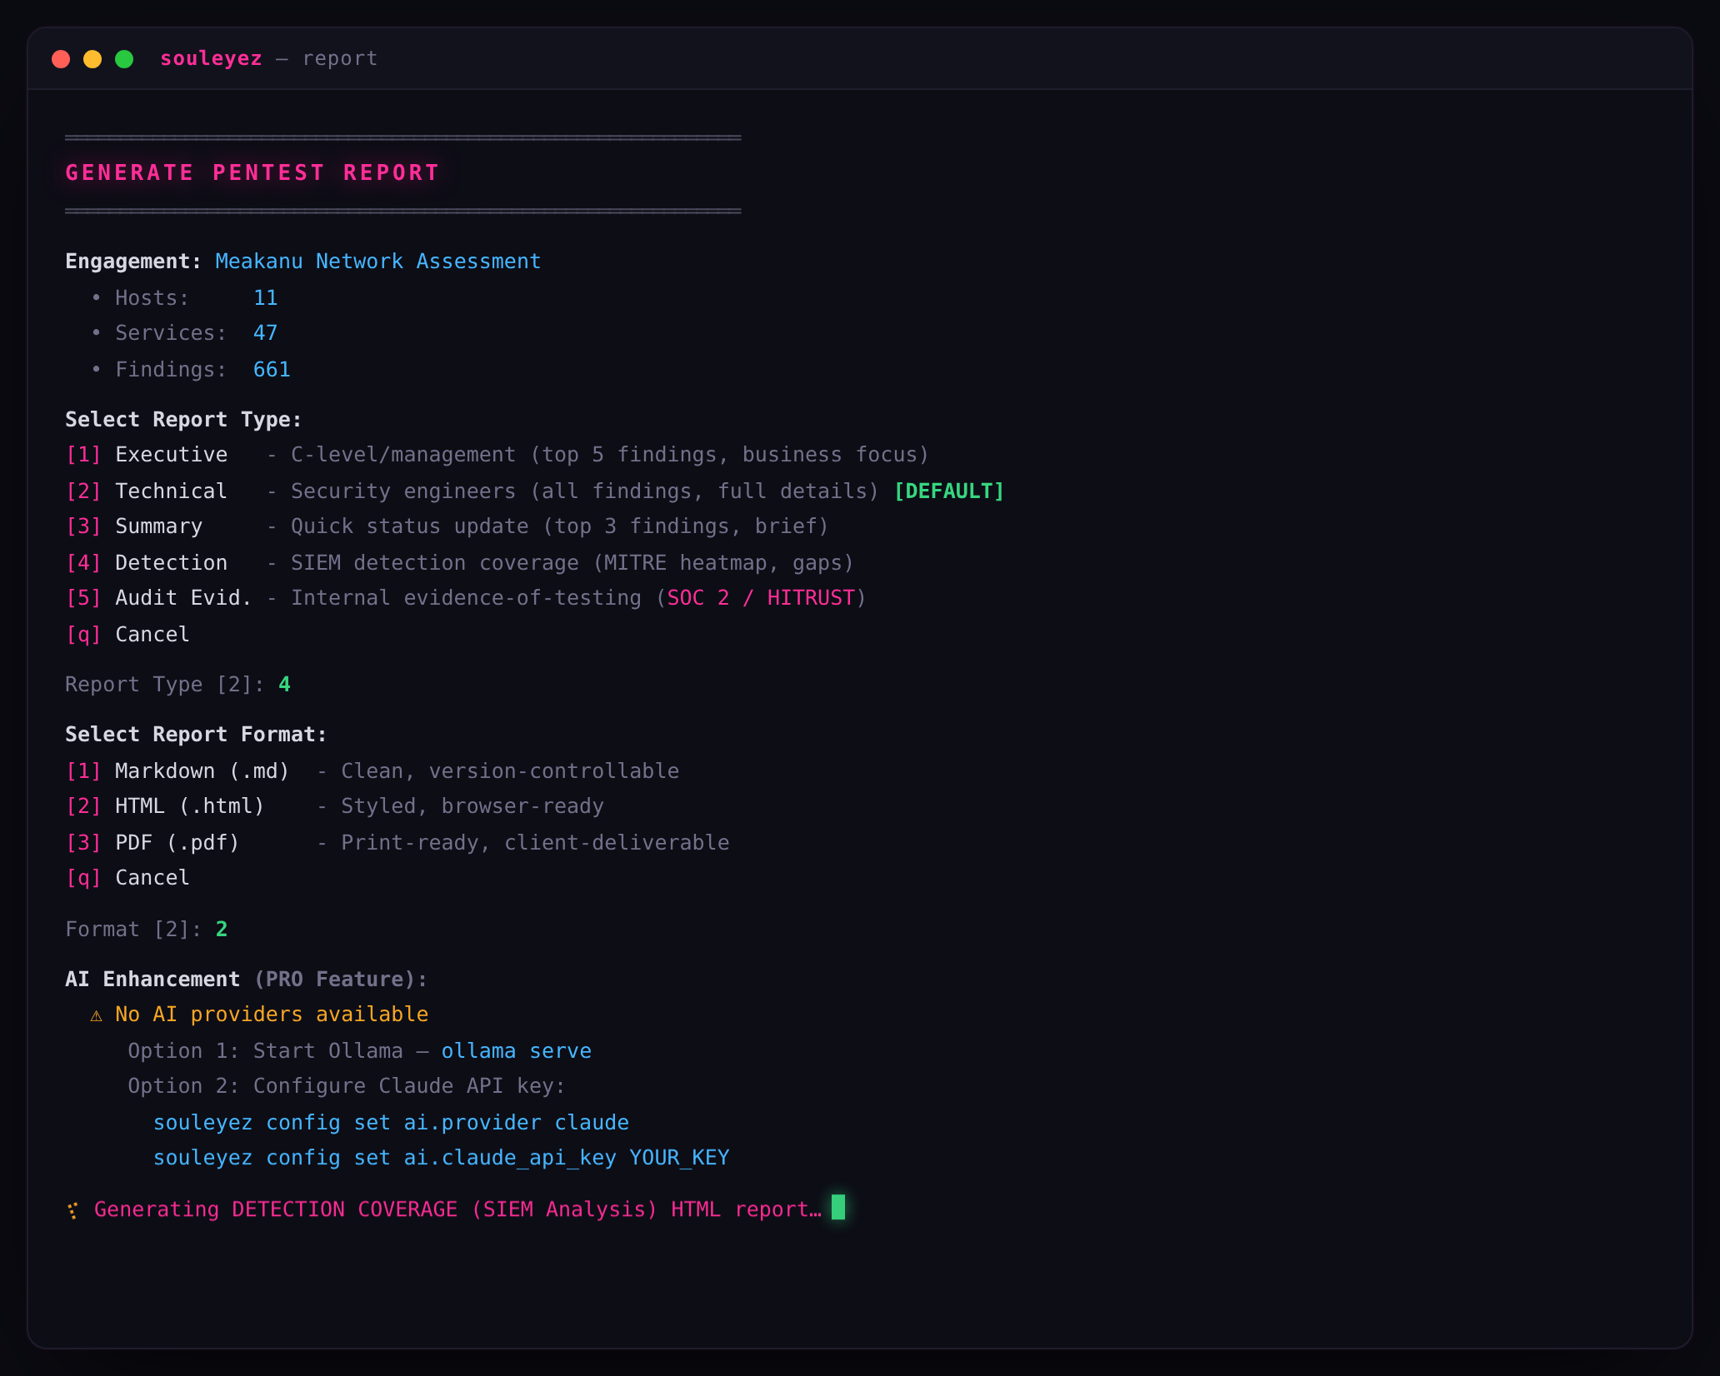Click 'Option 1: Start Ollama' text
The height and width of the screenshot is (1376, 1720).
pos(265,1051)
